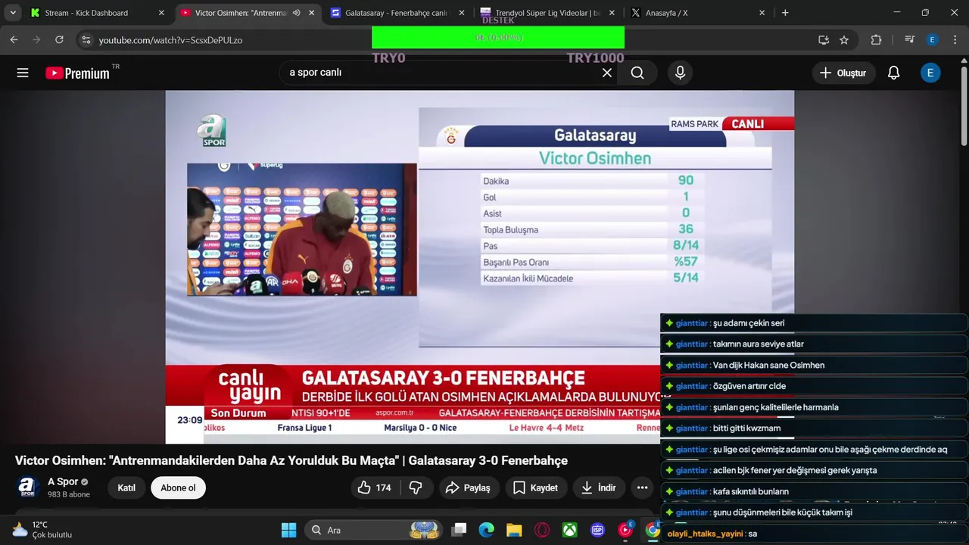Open A Spor channel name link
Viewport: 969px width, 545px height.
[x=63, y=481]
